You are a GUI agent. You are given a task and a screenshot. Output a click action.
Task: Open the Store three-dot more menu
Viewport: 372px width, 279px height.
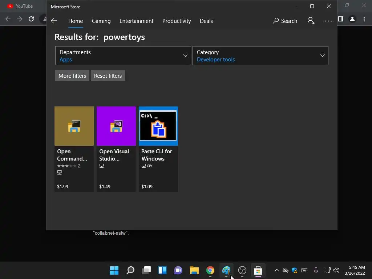click(328, 21)
